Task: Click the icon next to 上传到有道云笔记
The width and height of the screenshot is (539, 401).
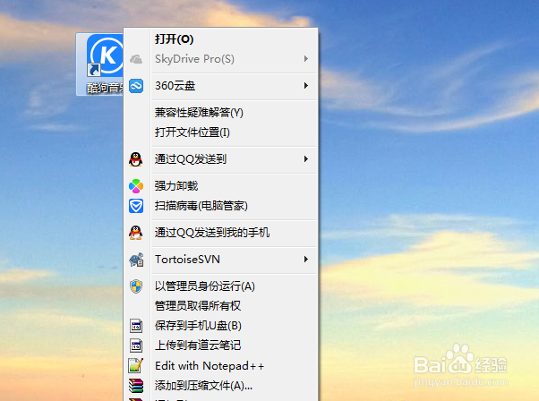Action: tap(136, 346)
